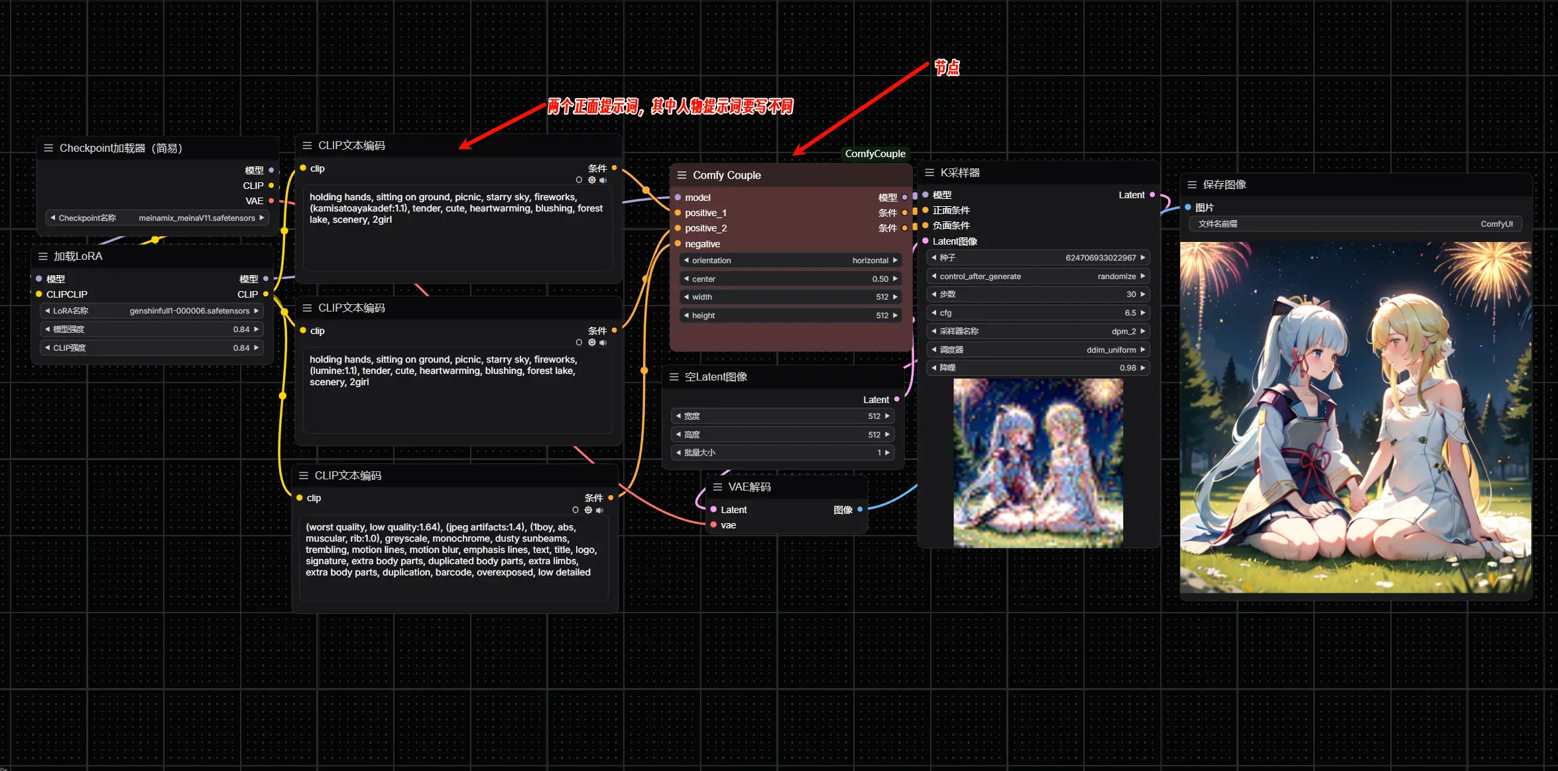Image resolution: width=1558 pixels, height=771 pixels.
Task: Adjust the 降噪 0.98 slider field
Action: tap(1038, 368)
